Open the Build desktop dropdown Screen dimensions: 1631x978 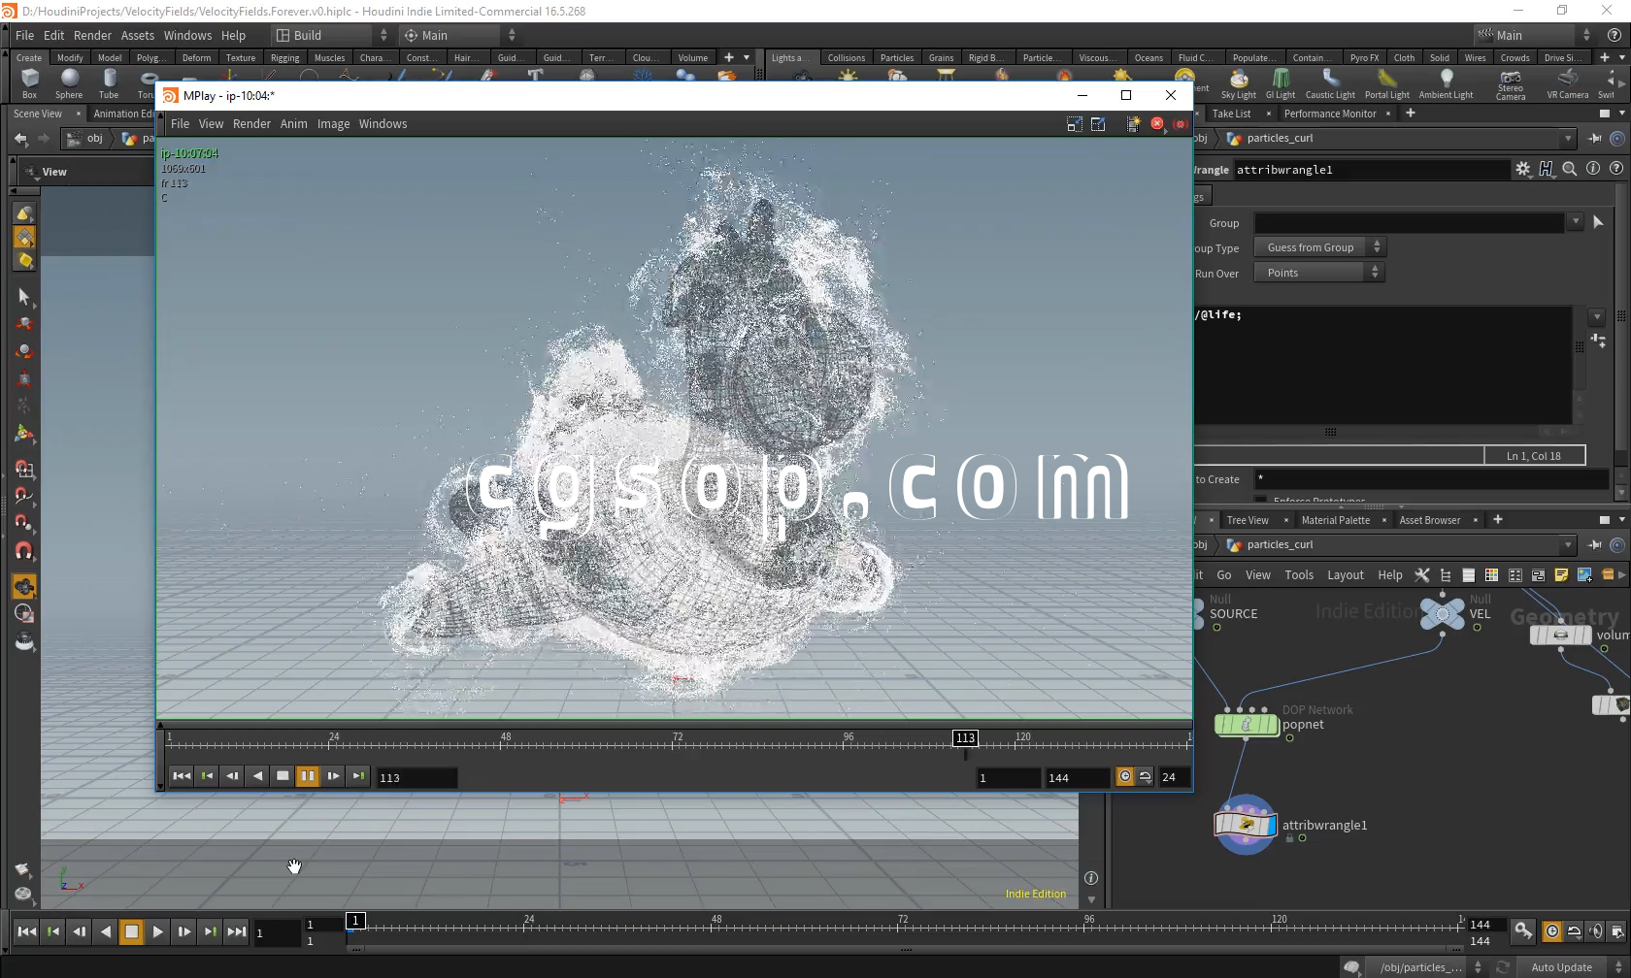[330, 35]
